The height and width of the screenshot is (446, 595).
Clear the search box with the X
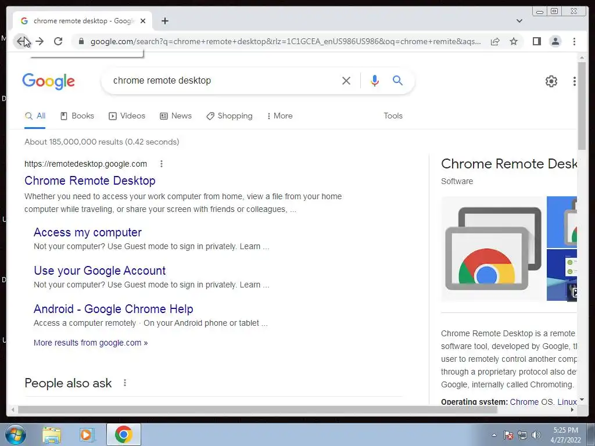[346, 80]
